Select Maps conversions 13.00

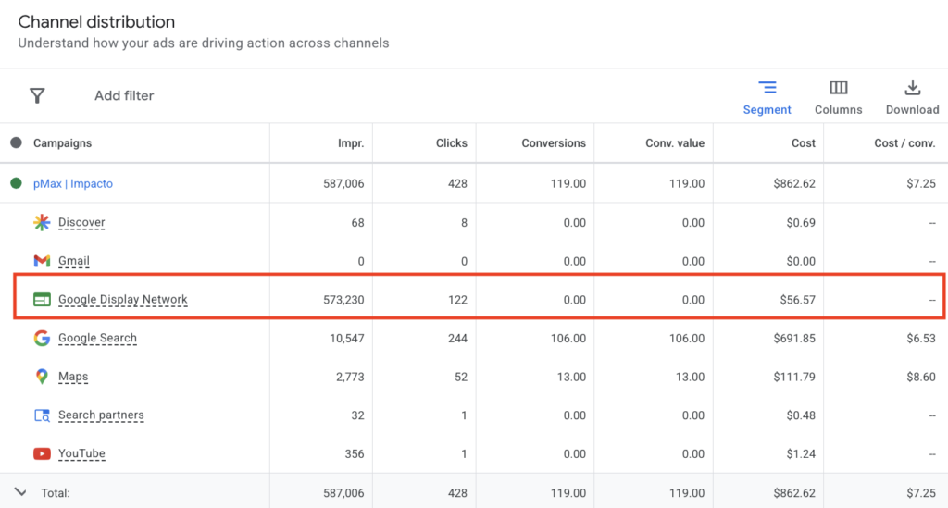tap(571, 377)
